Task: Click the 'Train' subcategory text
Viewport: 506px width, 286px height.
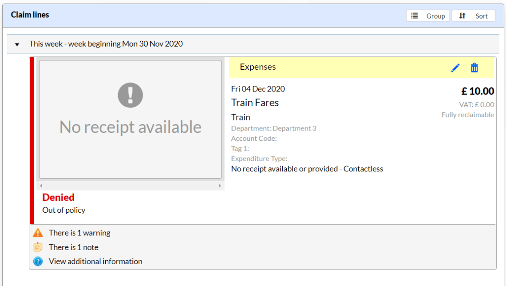Action: [x=241, y=117]
